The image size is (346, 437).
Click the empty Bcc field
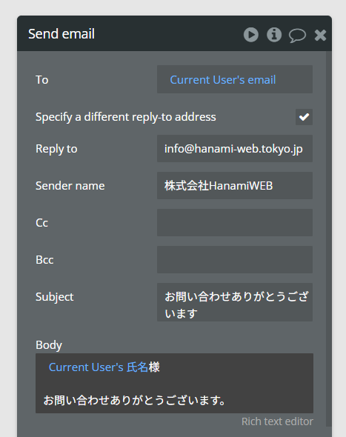[x=235, y=260]
